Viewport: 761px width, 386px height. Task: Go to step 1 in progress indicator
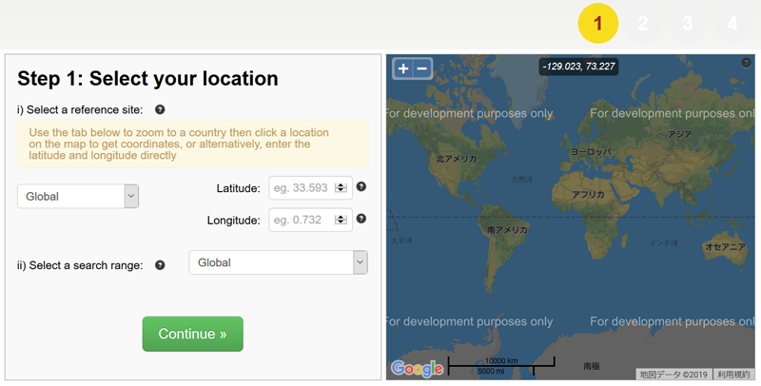597,24
